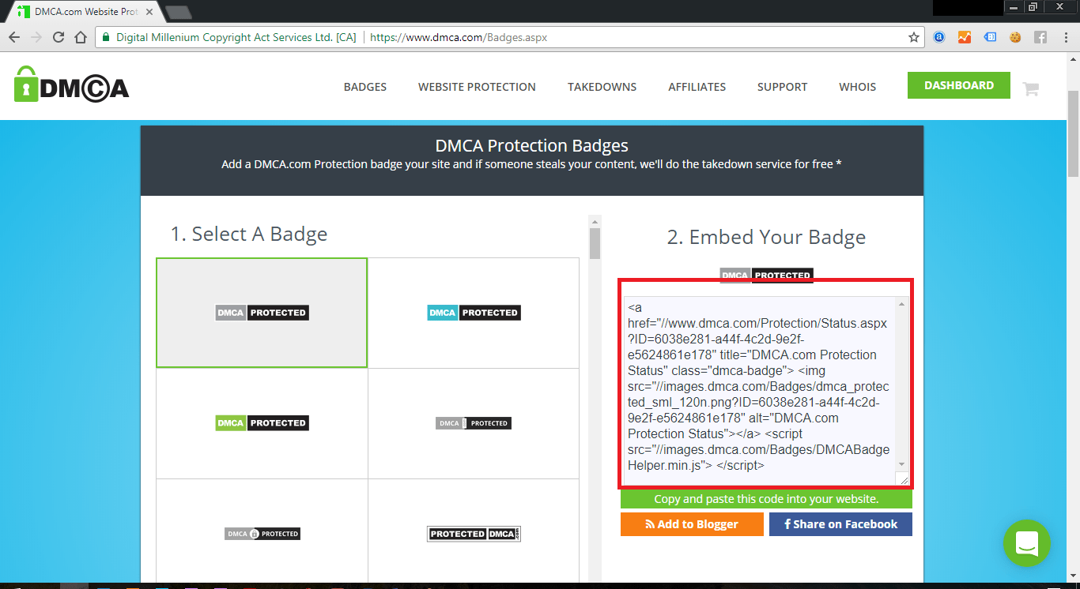Bookmark the page with the star icon
Viewport: 1080px width, 589px height.
(913, 36)
